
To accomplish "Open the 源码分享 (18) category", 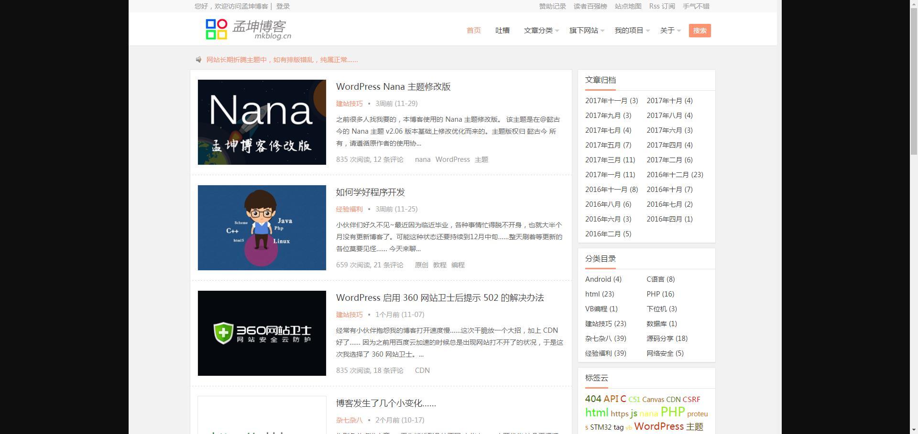I will coord(667,339).
